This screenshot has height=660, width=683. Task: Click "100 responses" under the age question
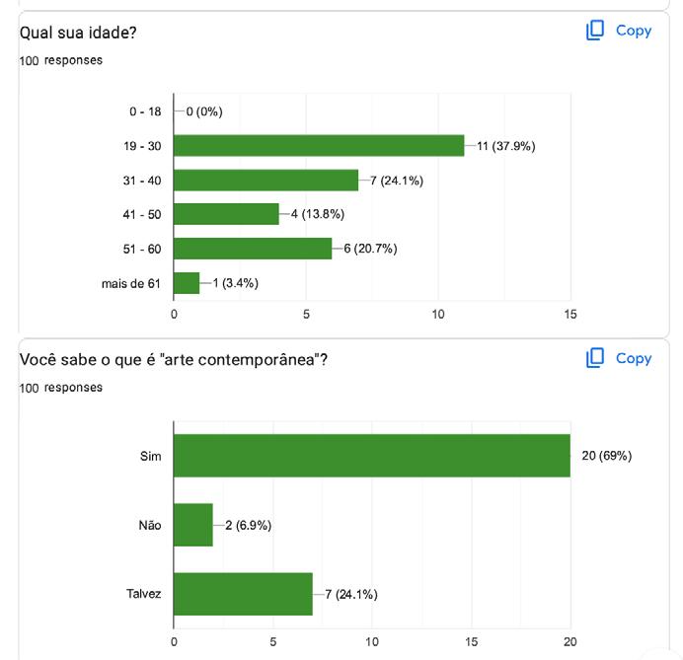(x=61, y=60)
